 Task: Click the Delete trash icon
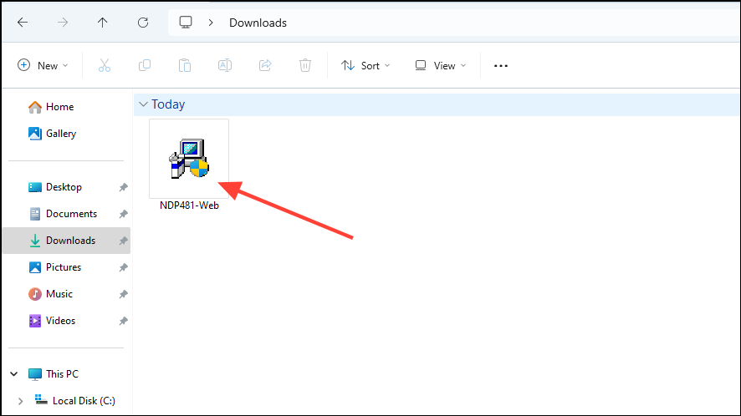305,66
